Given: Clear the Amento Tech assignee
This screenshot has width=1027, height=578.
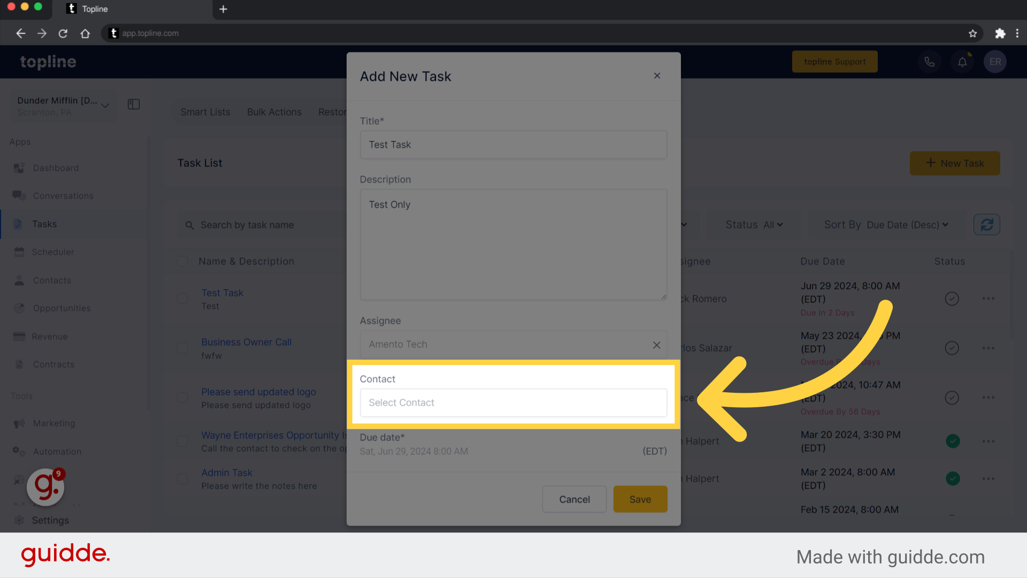Looking at the screenshot, I should pos(656,345).
